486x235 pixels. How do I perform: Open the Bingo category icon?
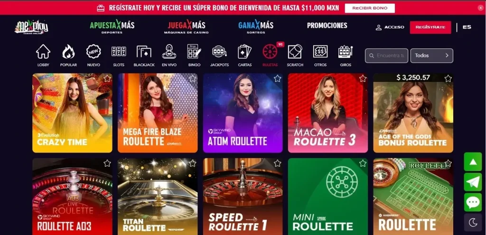(194, 55)
